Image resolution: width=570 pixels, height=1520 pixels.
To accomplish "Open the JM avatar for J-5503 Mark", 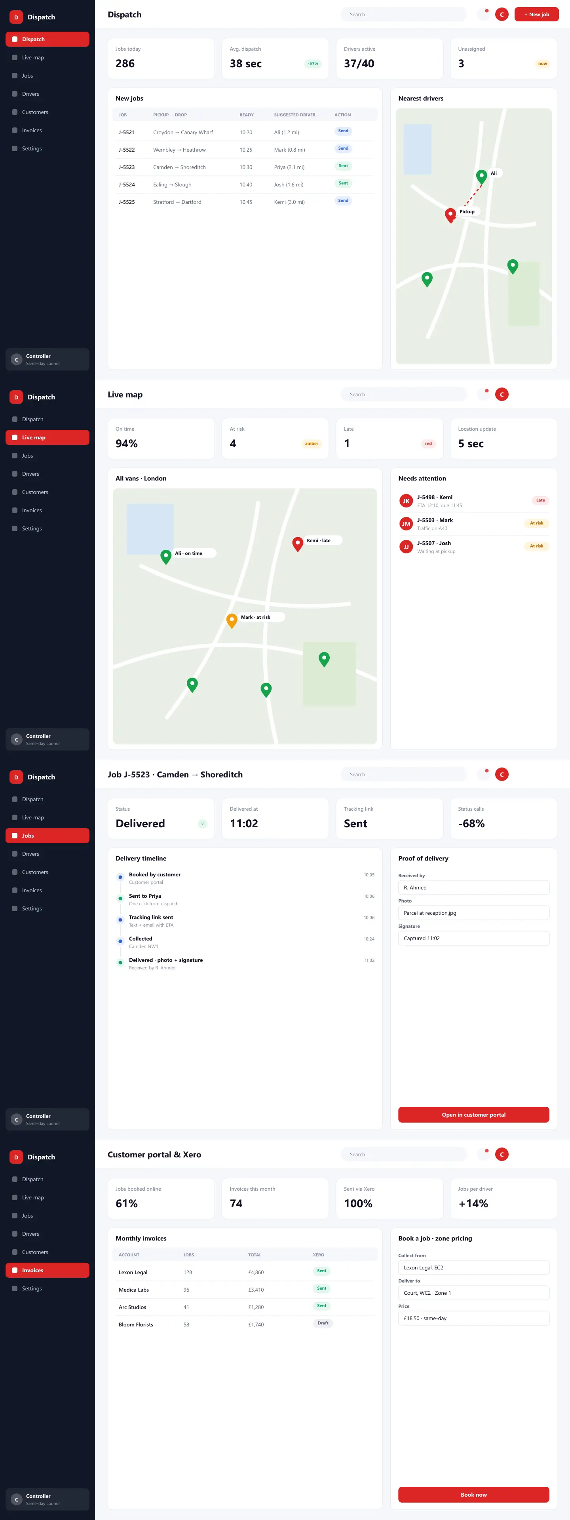I will pyautogui.click(x=406, y=524).
